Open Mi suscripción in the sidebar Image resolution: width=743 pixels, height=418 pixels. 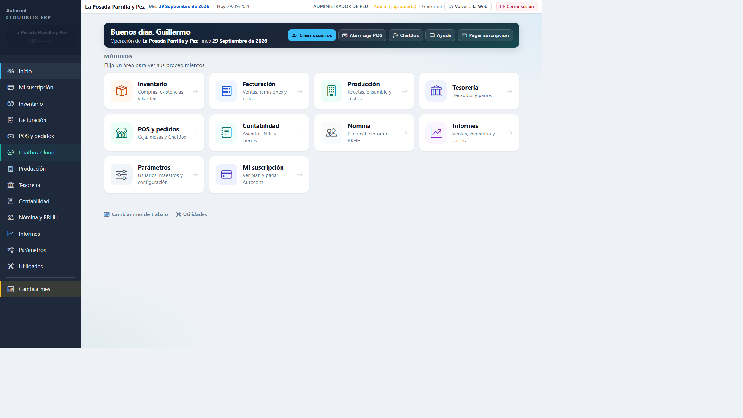[x=41, y=87]
